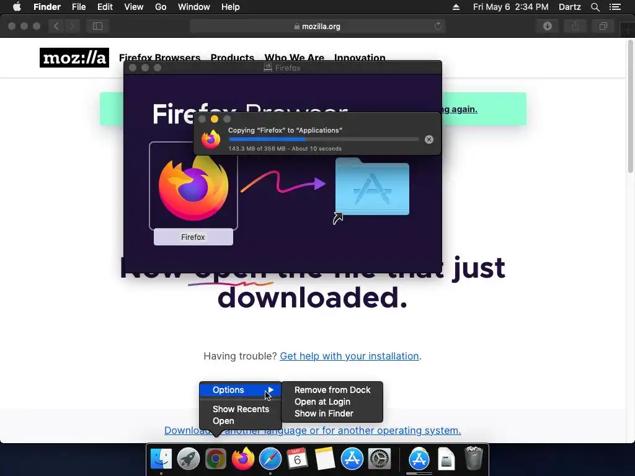
Task: Click the Apple menu icon
Action: 17,7
